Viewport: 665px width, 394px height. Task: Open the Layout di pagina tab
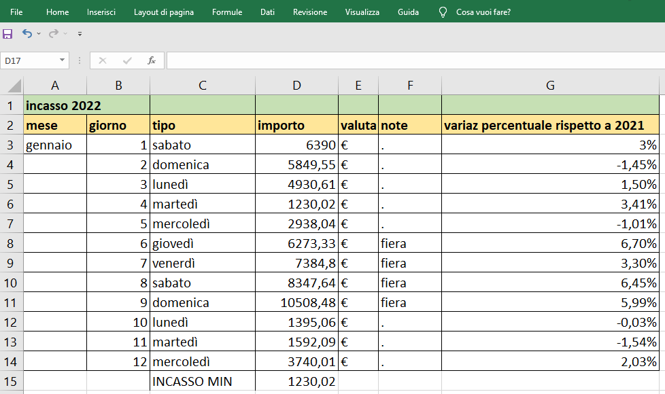coord(164,12)
